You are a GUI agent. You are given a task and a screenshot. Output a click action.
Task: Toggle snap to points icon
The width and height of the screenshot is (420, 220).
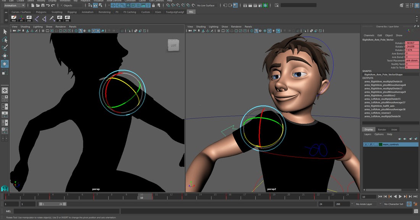(x=178, y=5)
